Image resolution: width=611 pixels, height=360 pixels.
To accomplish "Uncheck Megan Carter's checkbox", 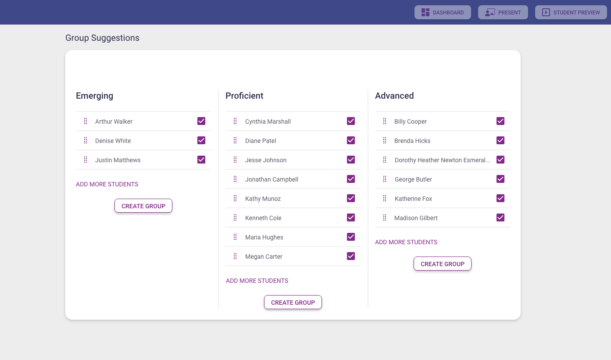I will point(351,256).
